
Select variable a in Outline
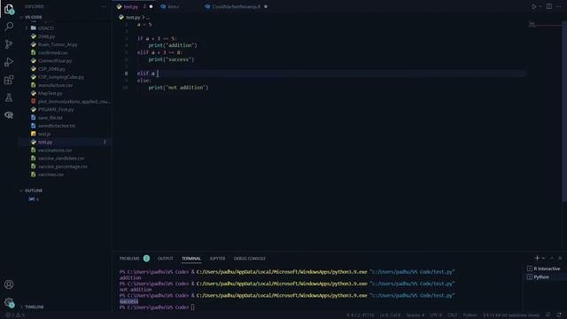[x=34, y=198]
